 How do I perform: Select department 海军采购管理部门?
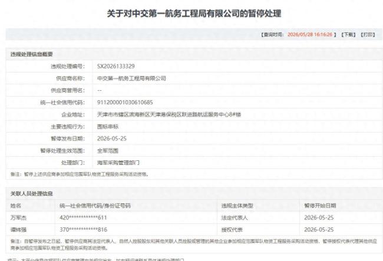coord(118,163)
